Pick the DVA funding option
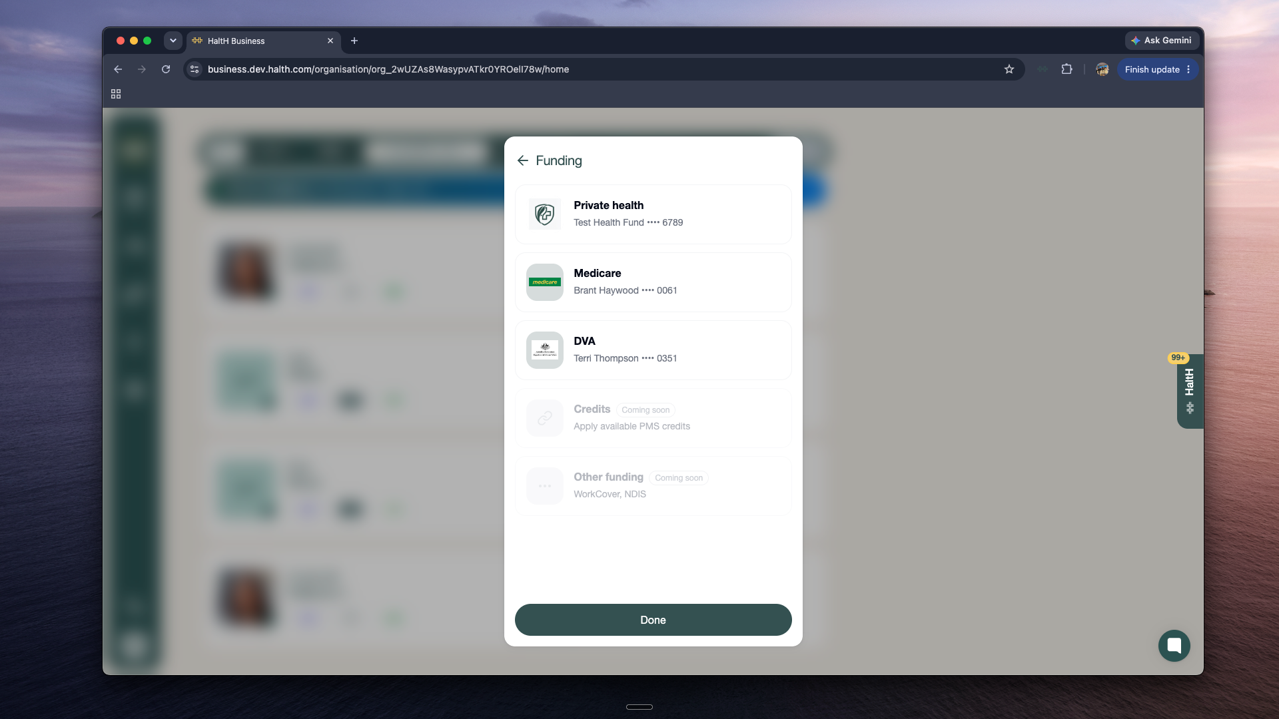Screen dimensions: 1279x719 click(x=653, y=350)
